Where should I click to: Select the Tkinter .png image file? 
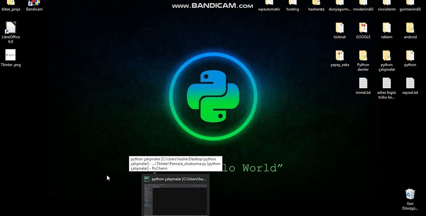pyautogui.click(x=11, y=58)
